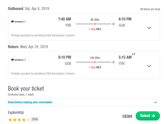Expand the reservation notes blue chevron
Viewport: 164px width, 124px height.
(x=155, y=103)
